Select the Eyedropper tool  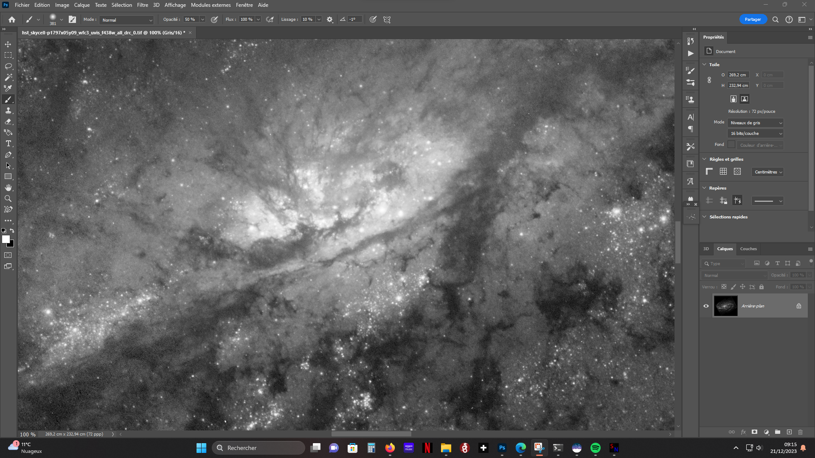pyautogui.click(x=8, y=88)
